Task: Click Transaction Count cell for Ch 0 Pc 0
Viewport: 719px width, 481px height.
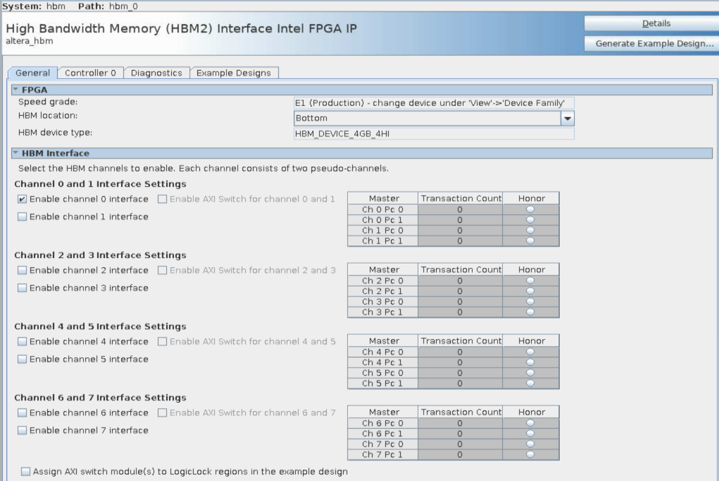Action: tap(460, 209)
